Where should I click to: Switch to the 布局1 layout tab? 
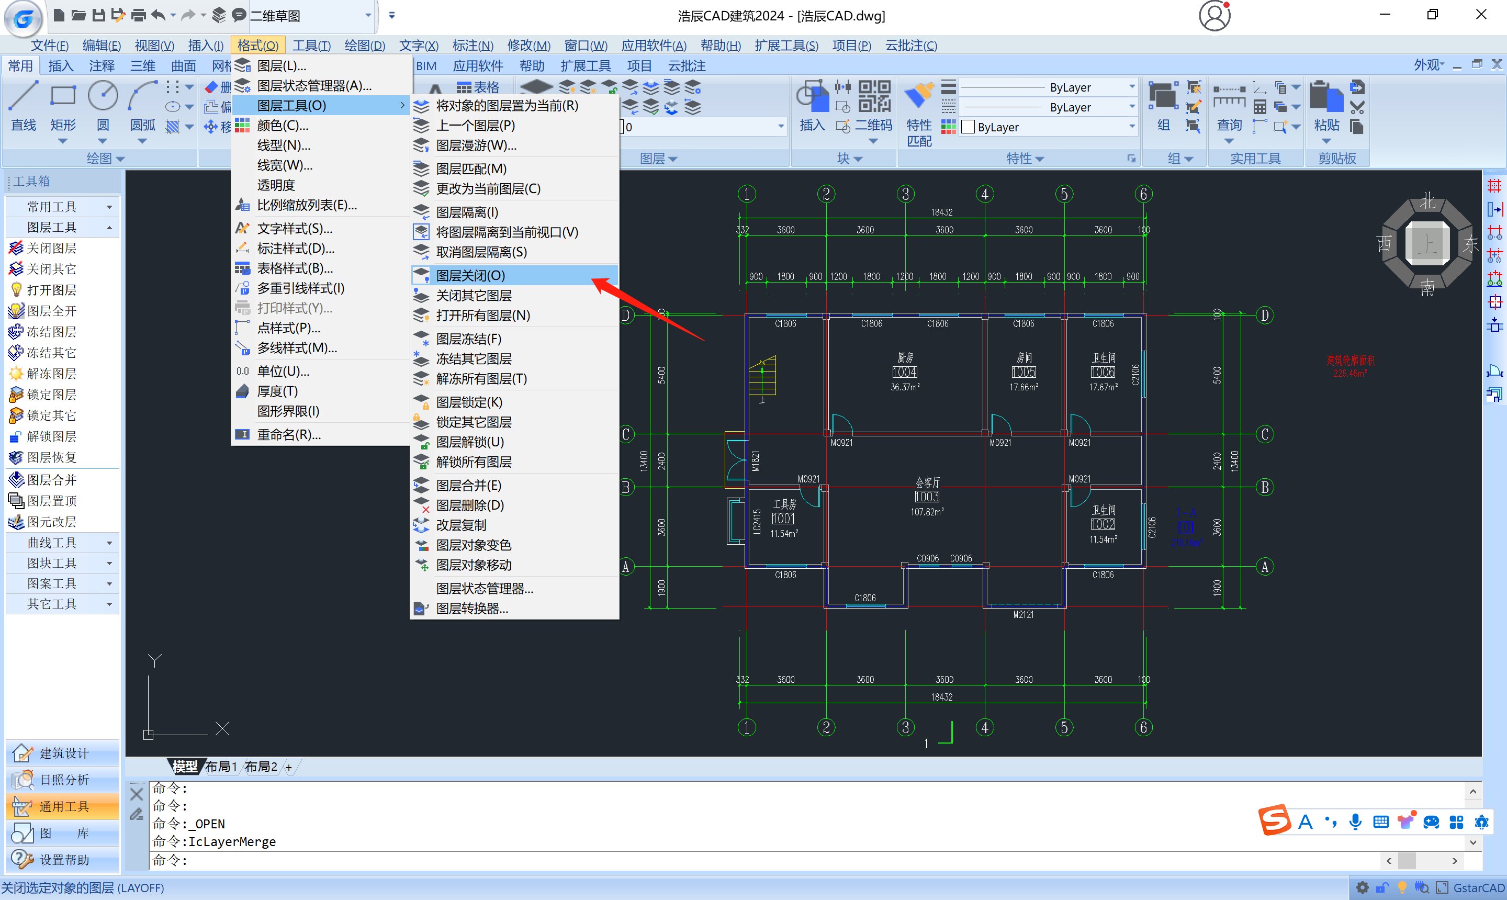click(x=221, y=767)
